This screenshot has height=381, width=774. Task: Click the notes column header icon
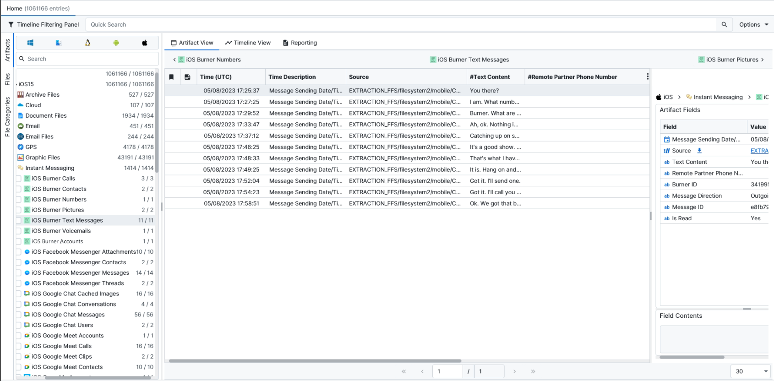[187, 77]
